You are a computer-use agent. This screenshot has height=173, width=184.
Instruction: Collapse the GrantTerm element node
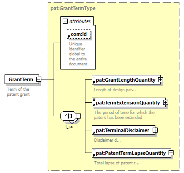click(39, 79)
